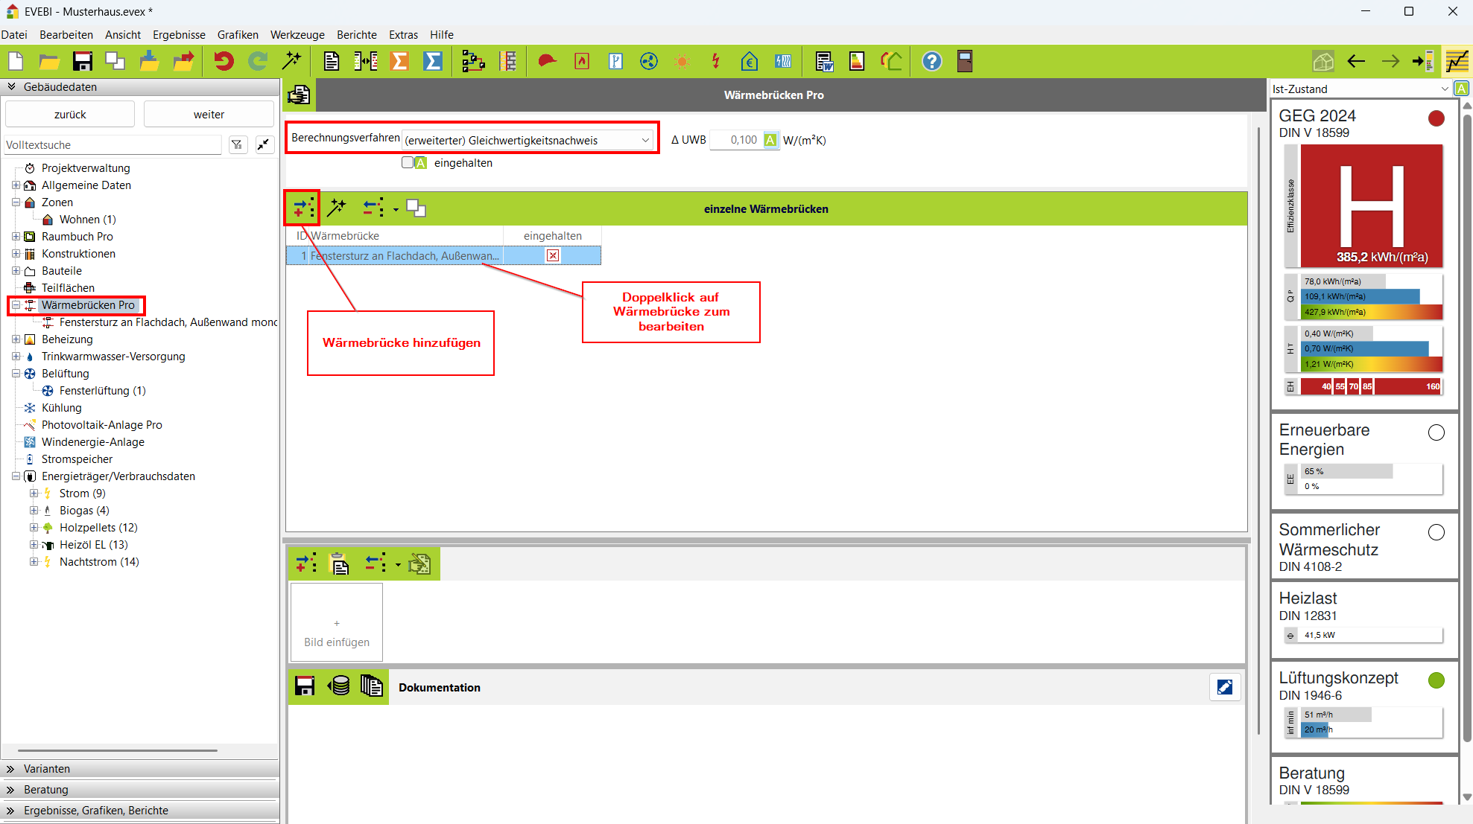Viewport: 1473px width, 824px height.
Task: Click the zurück button
Action: [70, 115]
